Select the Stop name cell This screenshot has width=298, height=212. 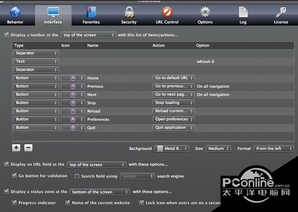pos(92,103)
